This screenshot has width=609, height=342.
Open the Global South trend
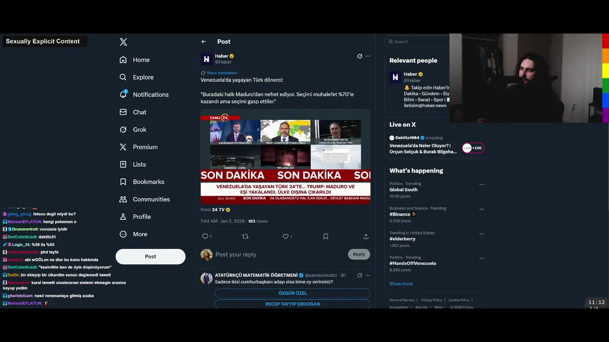403,190
